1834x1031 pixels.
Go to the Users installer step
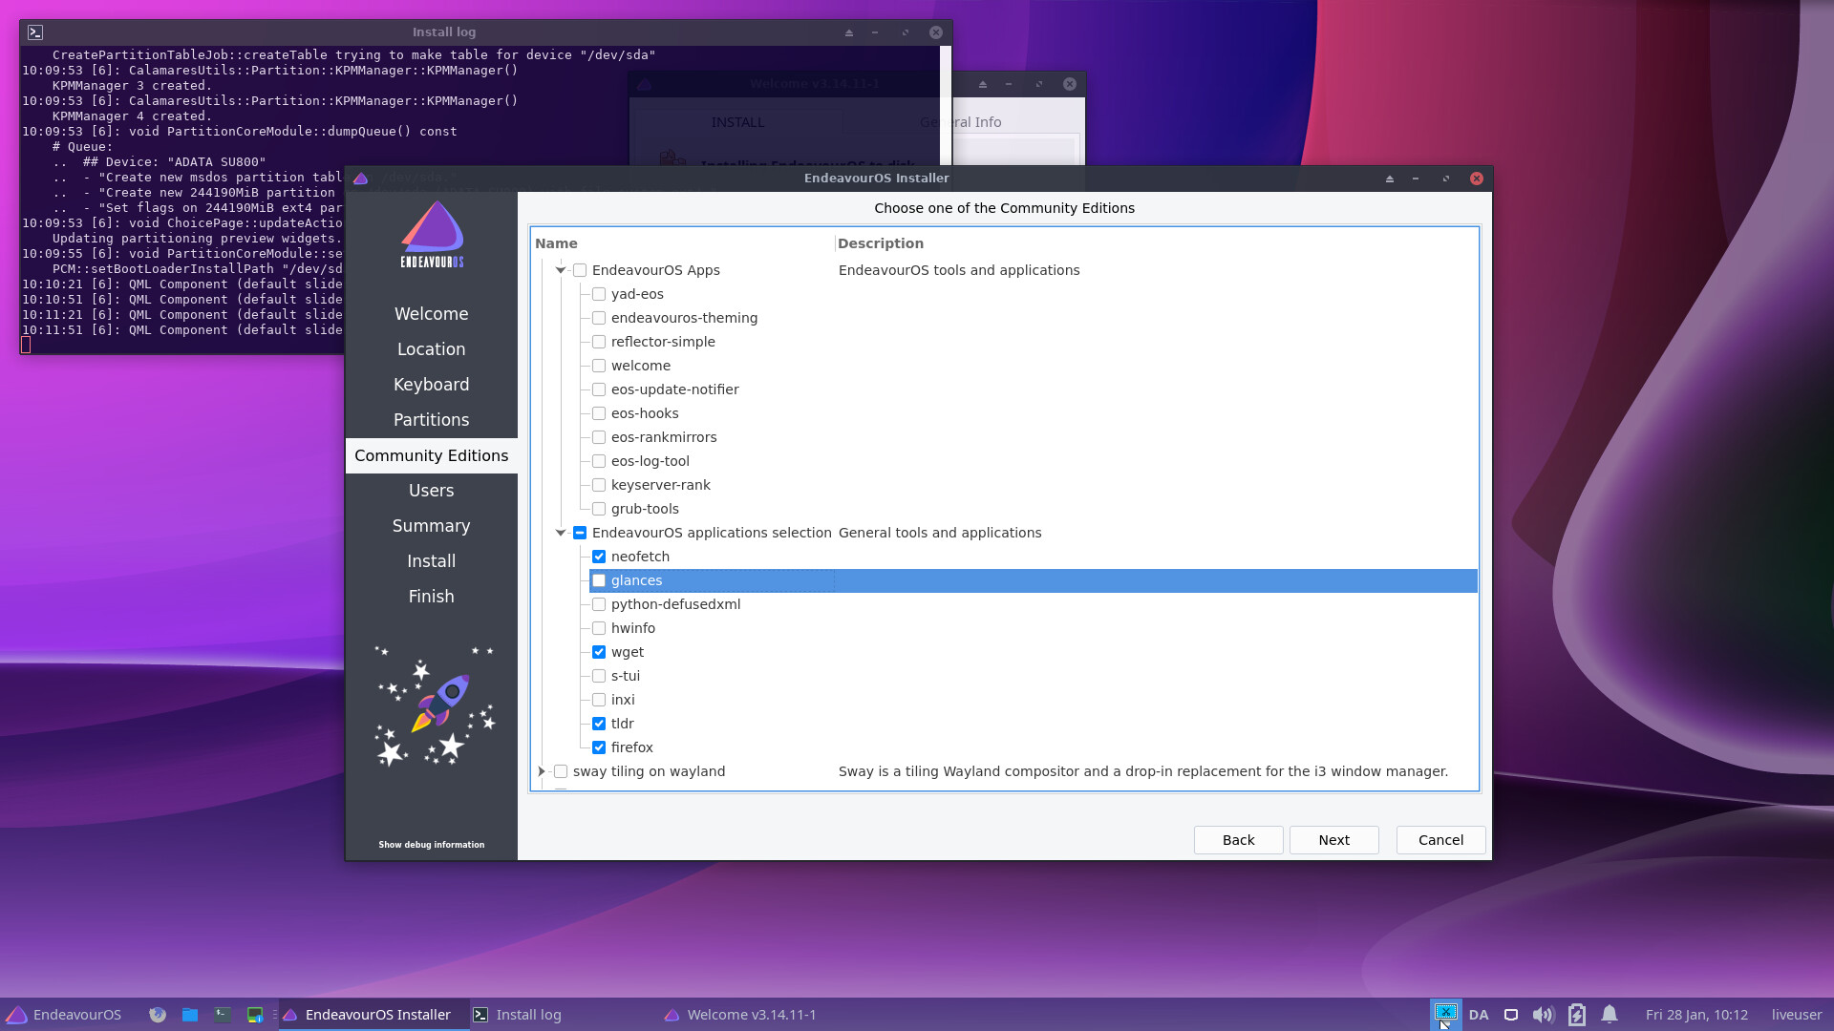[432, 491]
